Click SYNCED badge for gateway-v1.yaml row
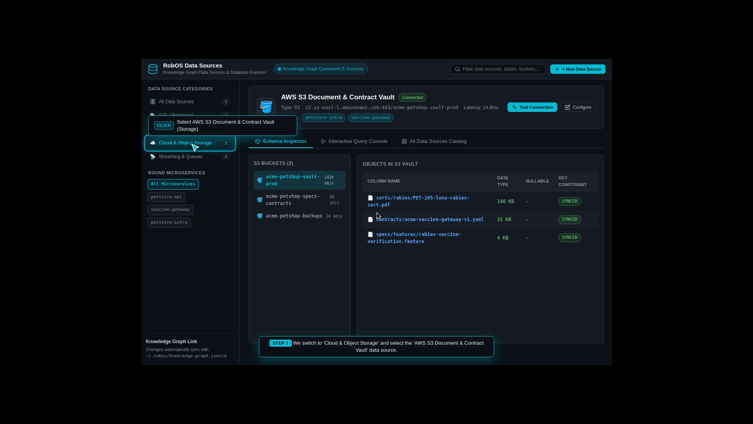The image size is (753, 424). click(x=569, y=219)
